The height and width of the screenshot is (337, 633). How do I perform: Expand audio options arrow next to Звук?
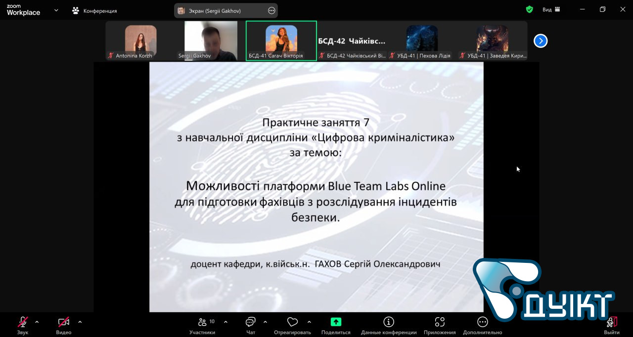[37, 322]
